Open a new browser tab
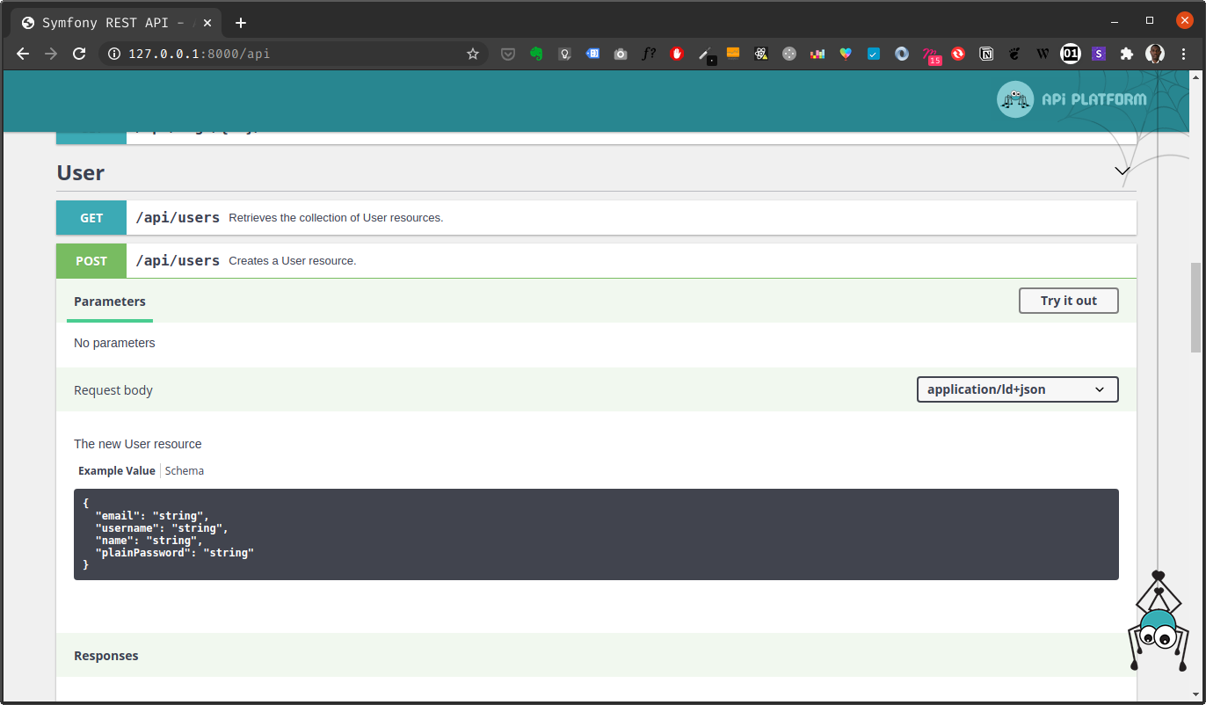Viewport: 1206px width, 705px height. tap(241, 23)
